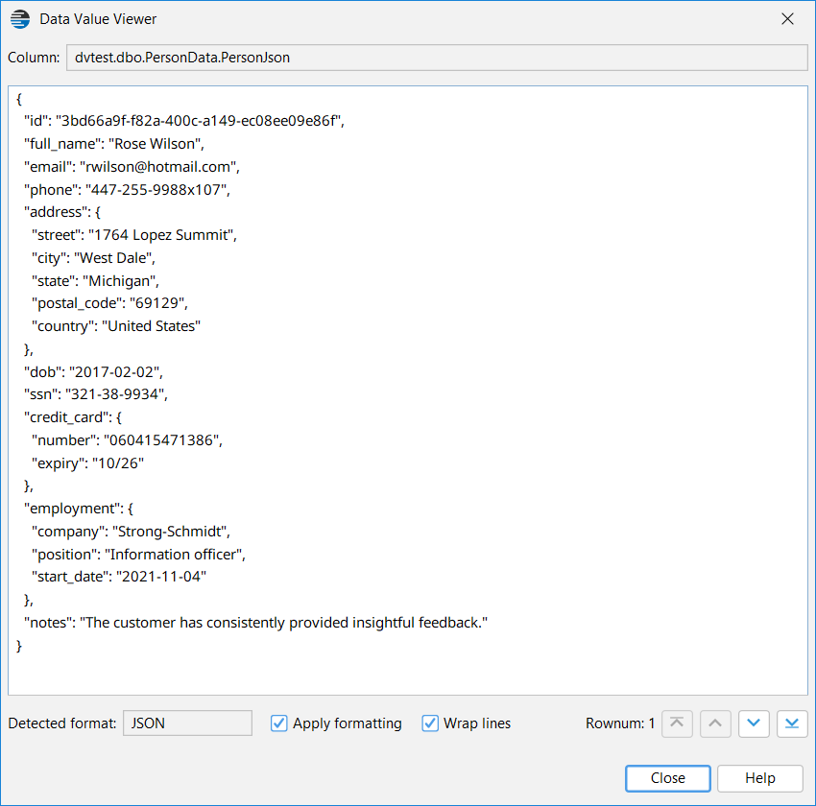Click the "number": "060415471386" line
The width and height of the screenshot is (816, 806).
point(127,439)
